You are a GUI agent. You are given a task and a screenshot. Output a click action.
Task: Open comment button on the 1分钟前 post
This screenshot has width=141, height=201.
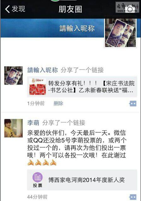(133, 103)
